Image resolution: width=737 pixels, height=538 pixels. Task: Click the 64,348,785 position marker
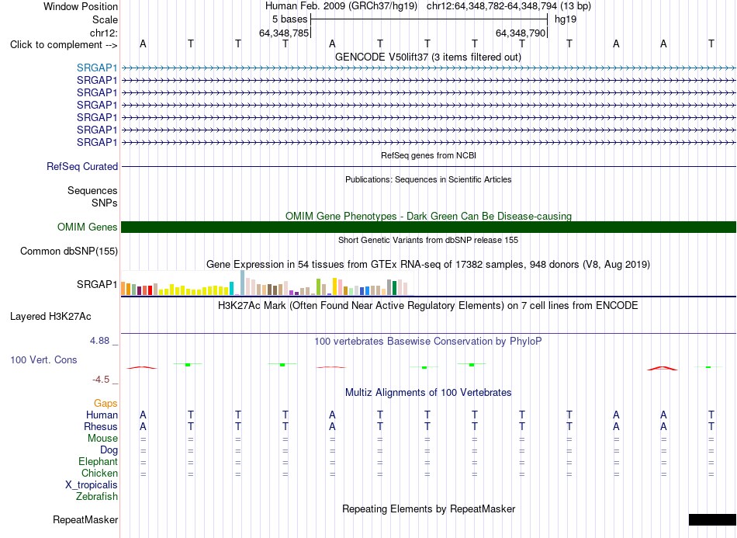284,33
